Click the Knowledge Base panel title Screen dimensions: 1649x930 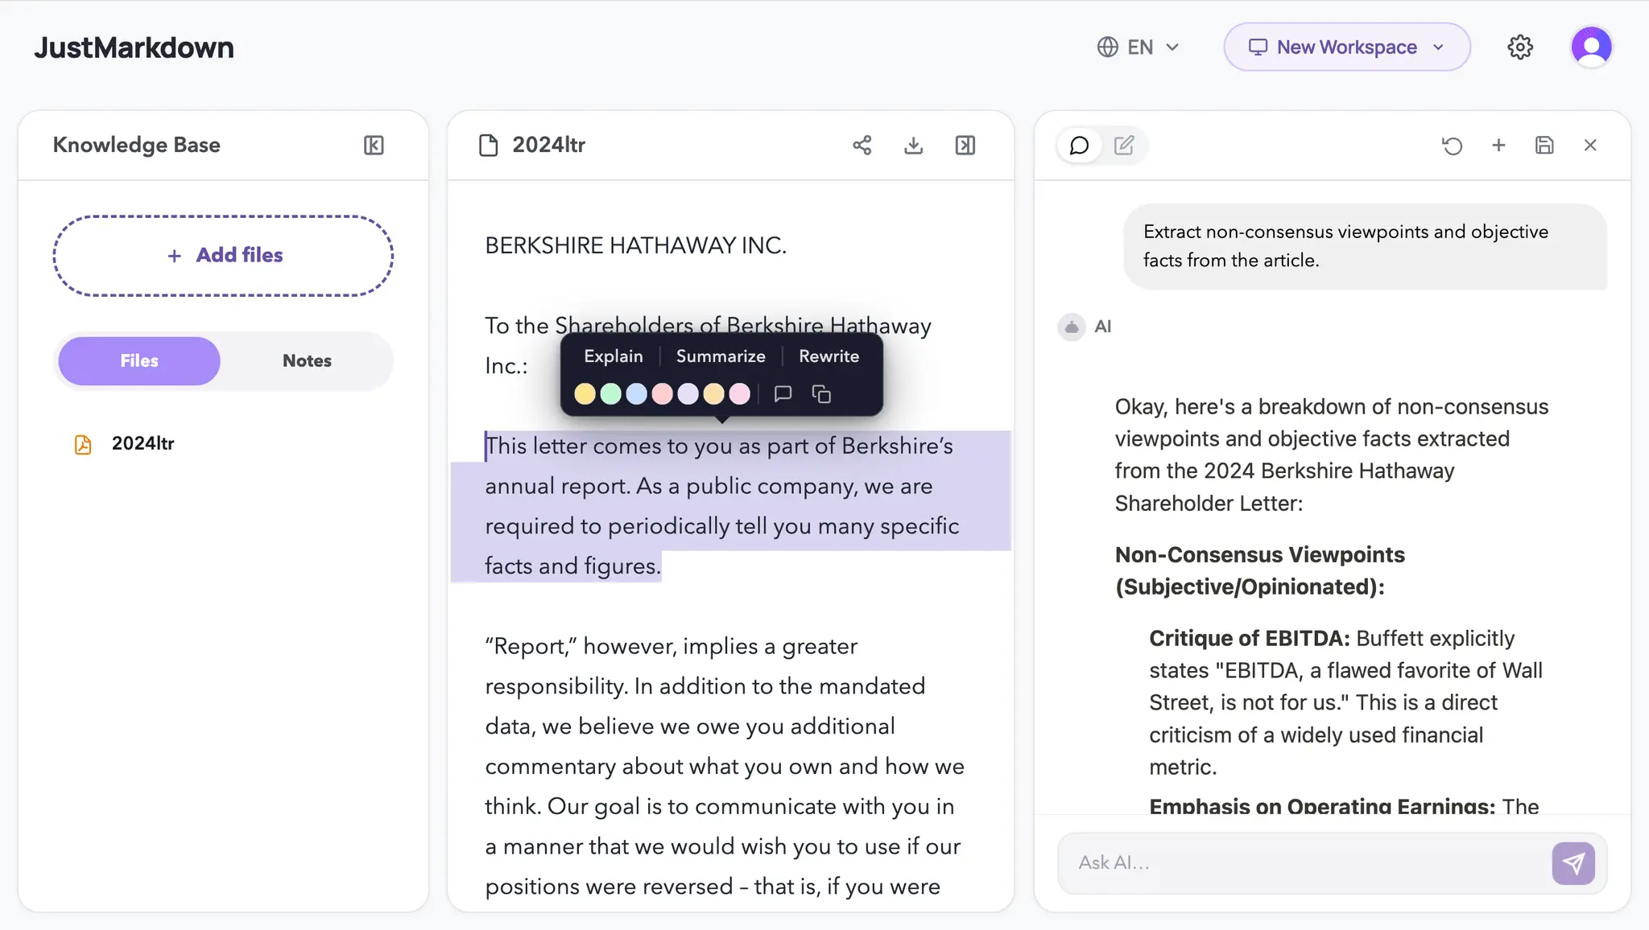(136, 145)
